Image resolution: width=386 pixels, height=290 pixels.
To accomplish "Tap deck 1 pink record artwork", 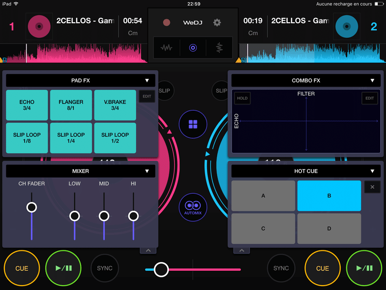I will (39, 27).
